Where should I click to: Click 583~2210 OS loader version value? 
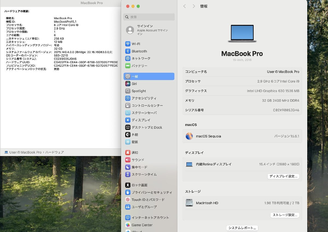click(61, 55)
